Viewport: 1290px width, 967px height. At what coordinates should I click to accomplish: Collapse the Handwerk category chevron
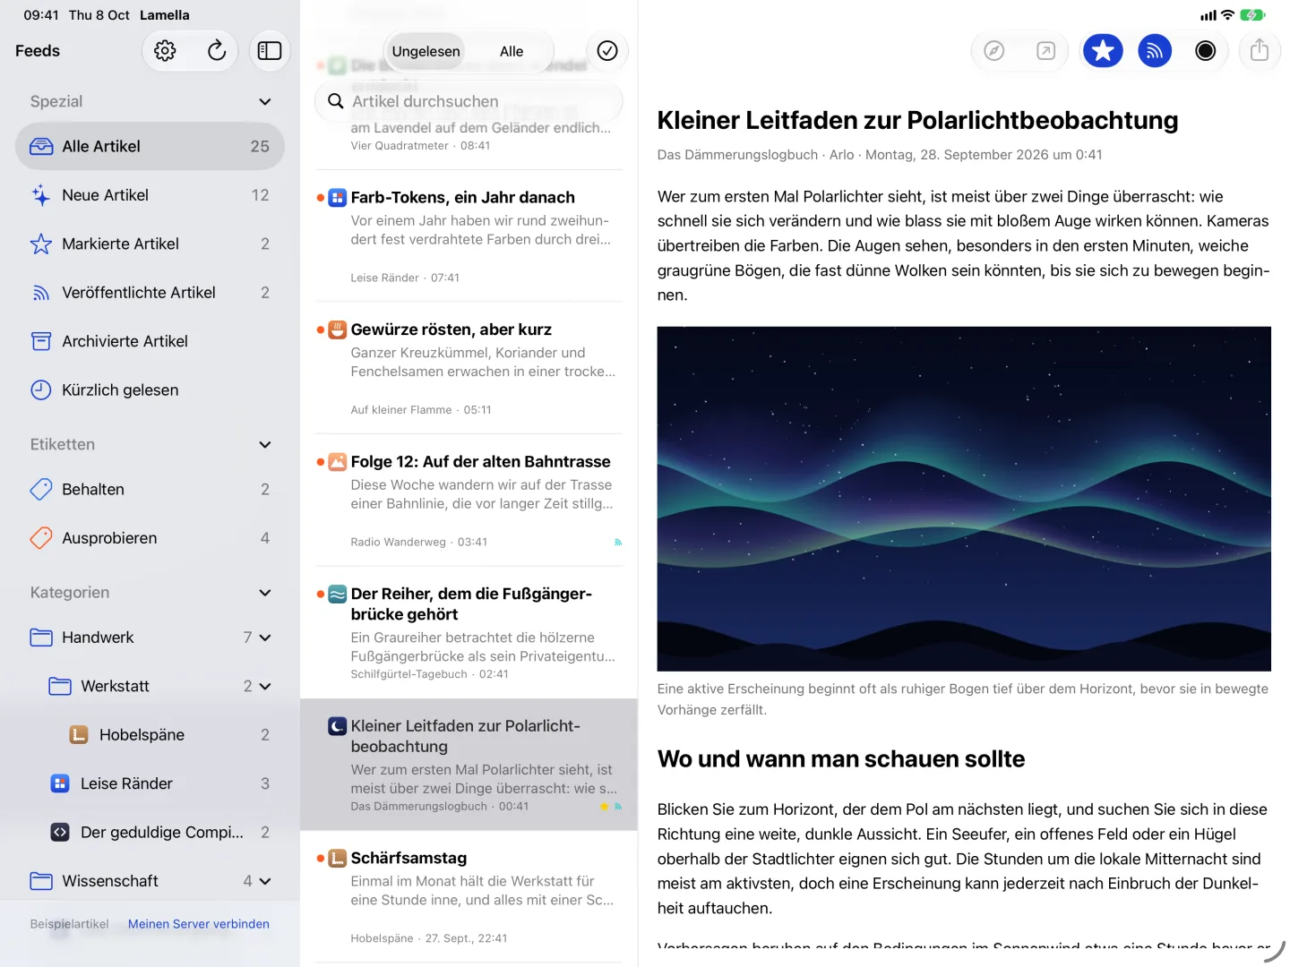(265, 638)
